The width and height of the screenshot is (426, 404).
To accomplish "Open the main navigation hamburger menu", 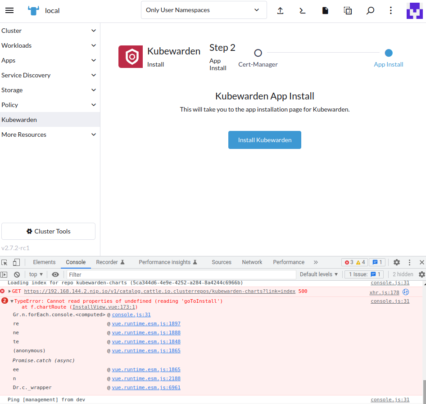I will pyautogui.click(x=9, y=10).
